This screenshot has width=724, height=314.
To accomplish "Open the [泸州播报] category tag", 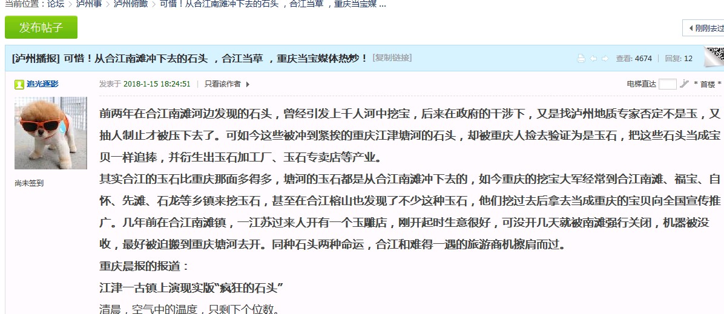I will [36, 58].
